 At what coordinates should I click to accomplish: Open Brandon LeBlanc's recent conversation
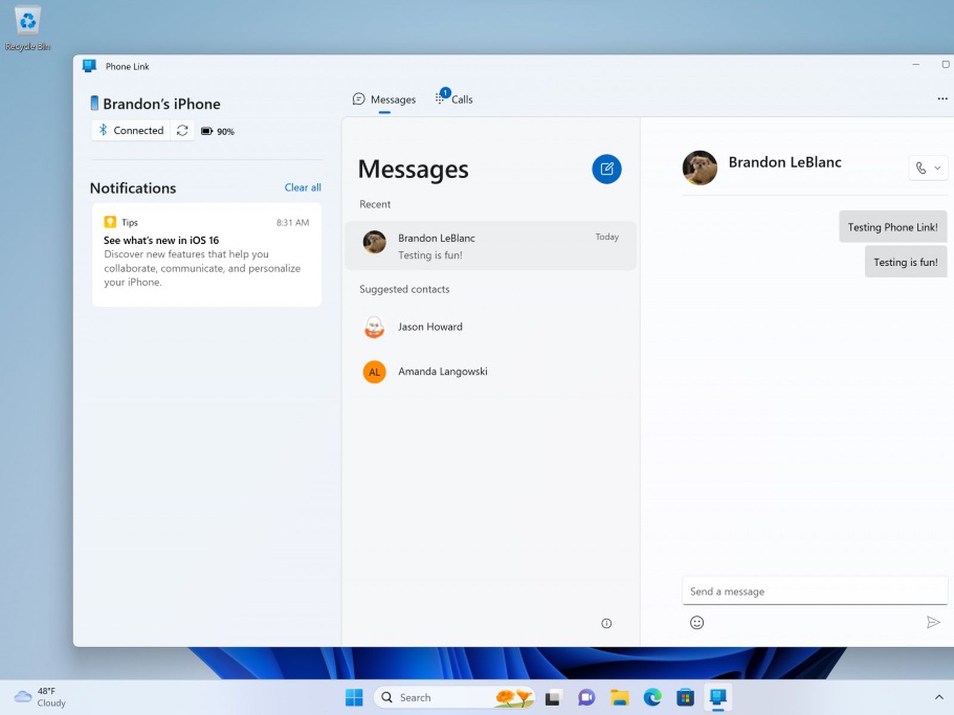(491, 246)
